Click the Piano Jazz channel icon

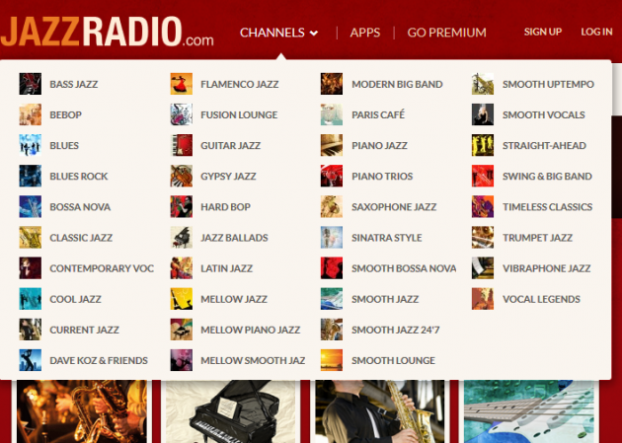point(332,145)
